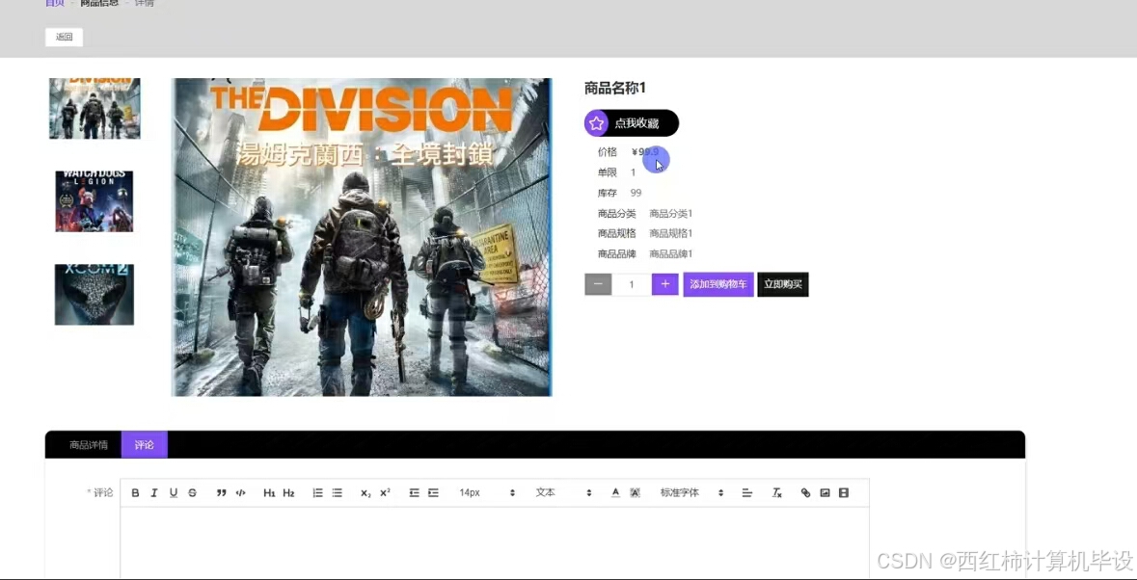Click the 商品品牌1 brand value
Screen dimensions: 1137x580
(x=671, y=254)
